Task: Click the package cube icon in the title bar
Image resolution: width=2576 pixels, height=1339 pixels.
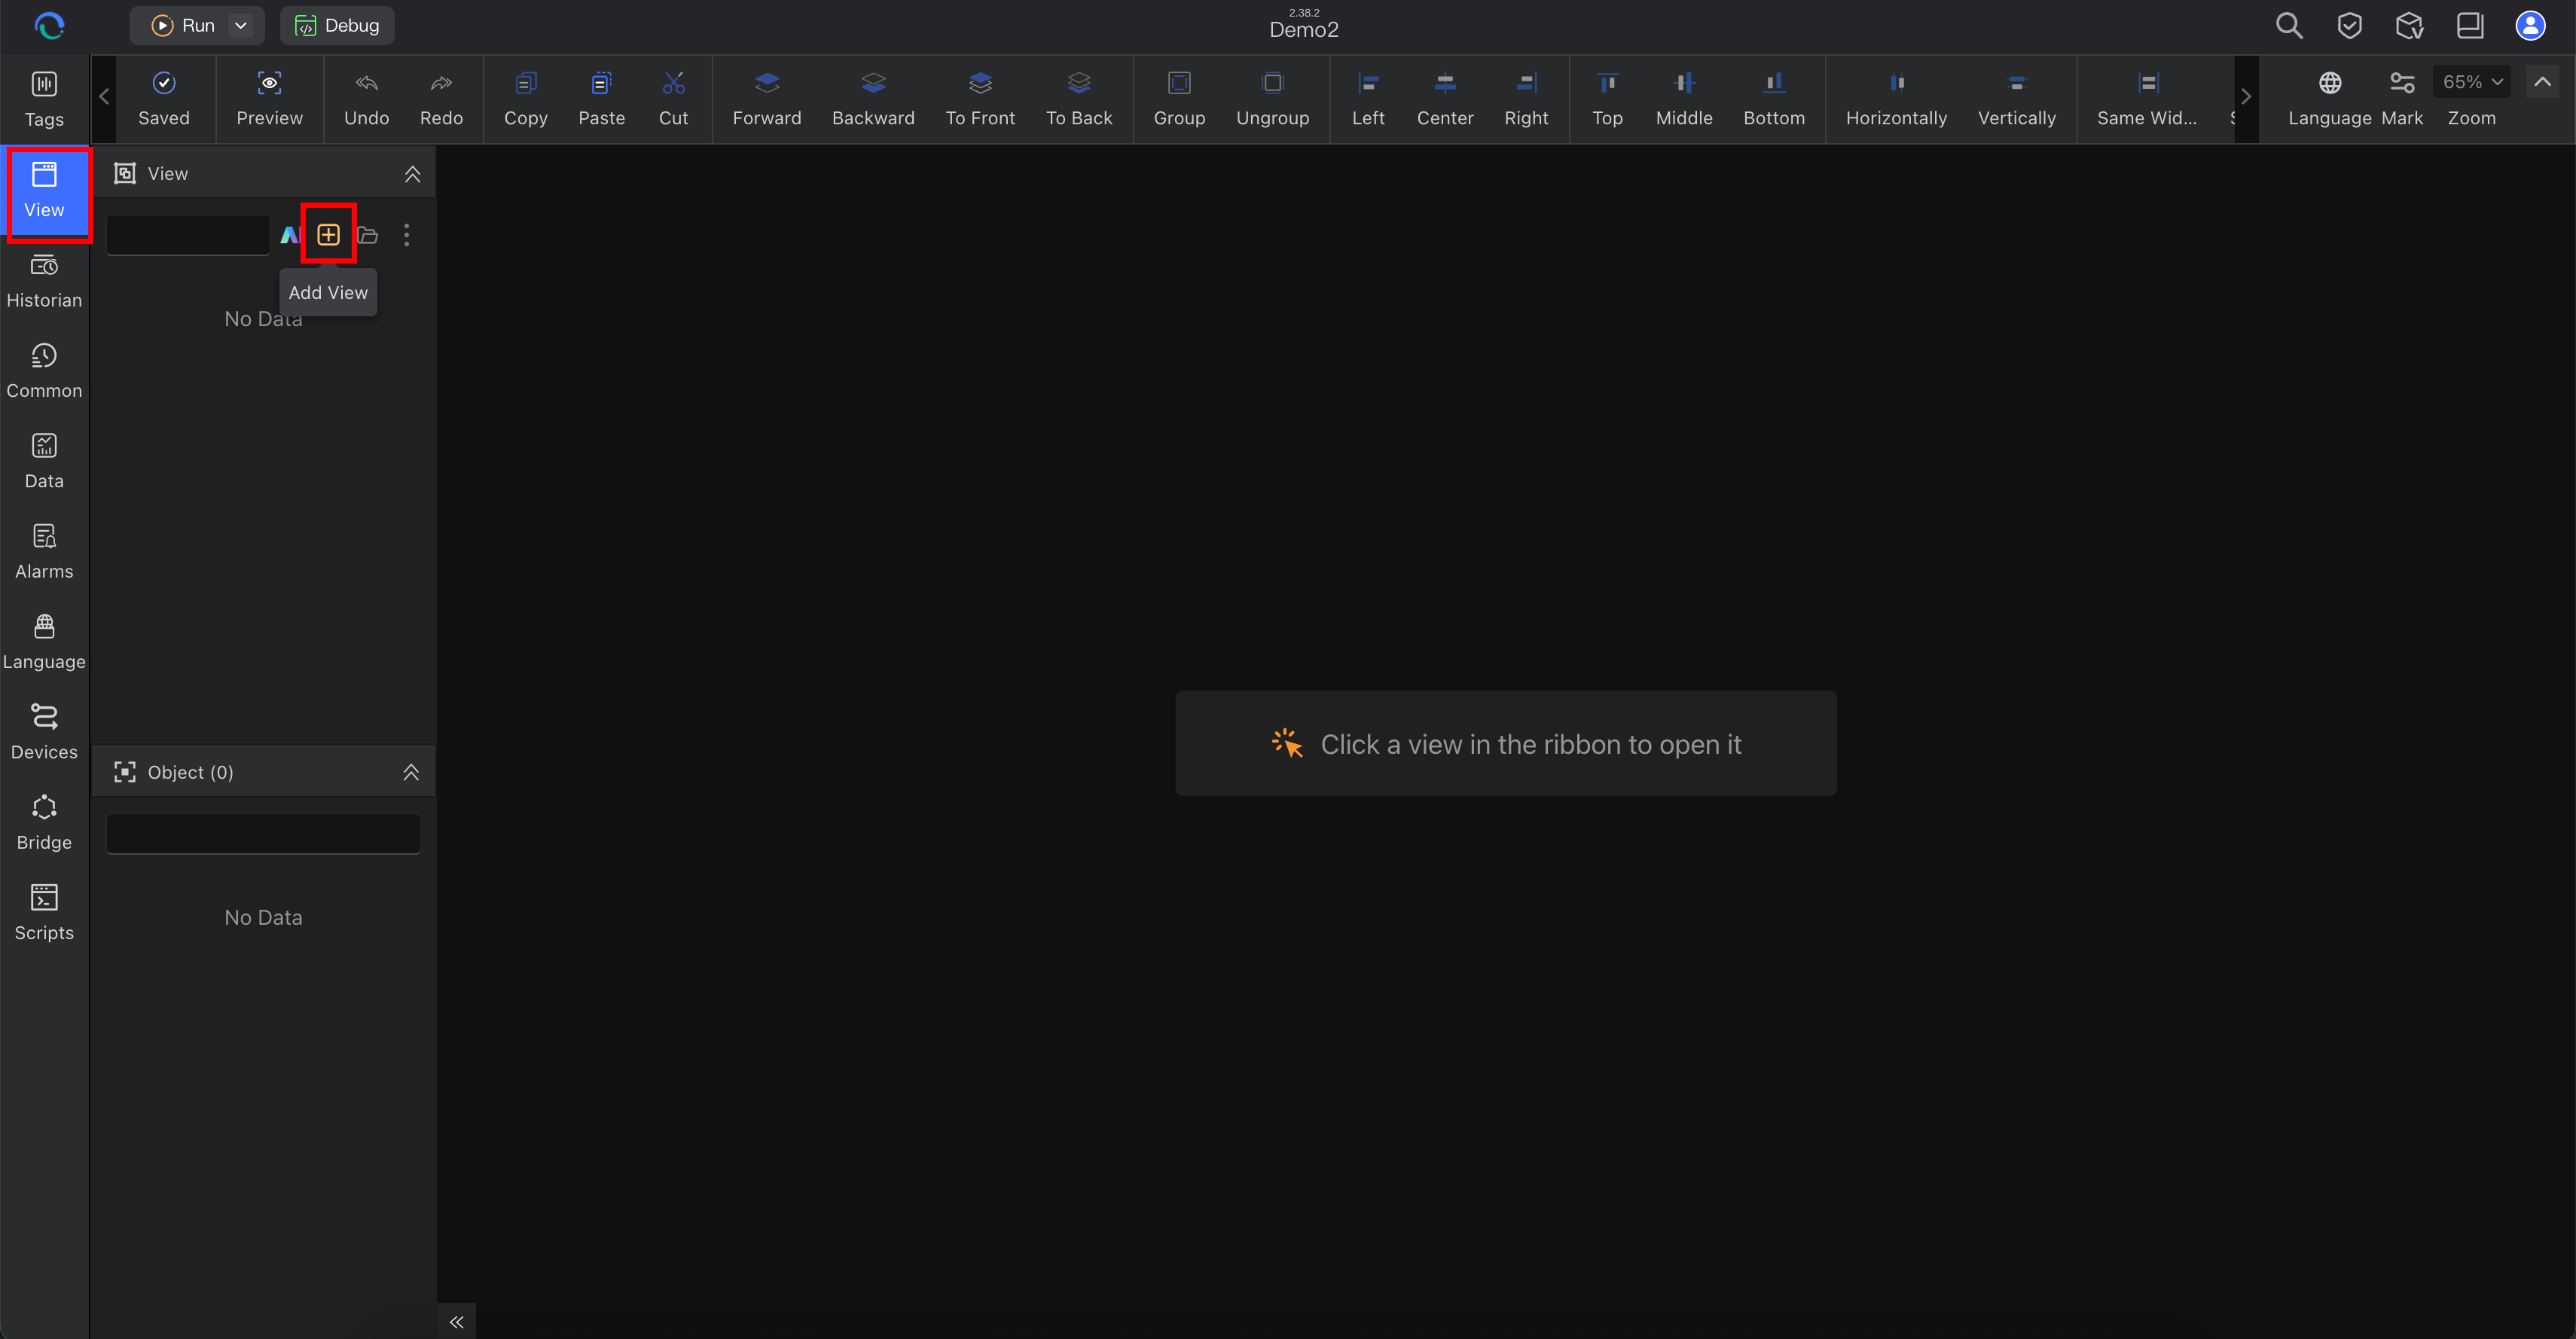Action: [x=2409, y=25]
